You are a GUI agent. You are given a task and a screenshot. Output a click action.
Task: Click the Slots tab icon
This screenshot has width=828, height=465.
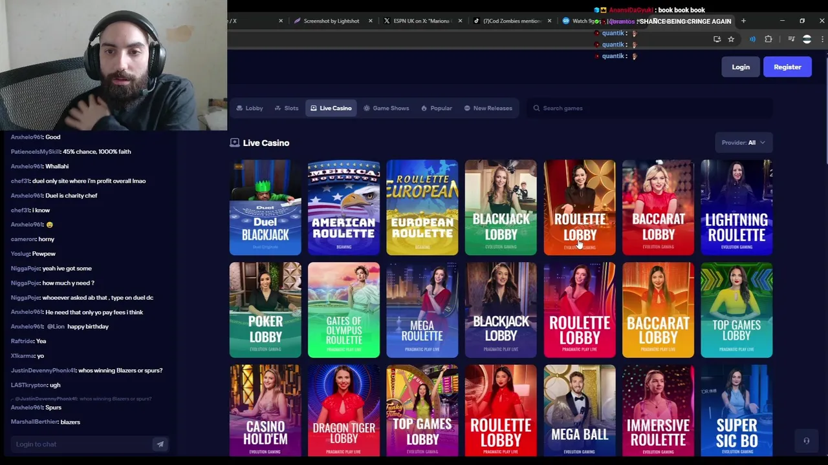click(278, 108)
